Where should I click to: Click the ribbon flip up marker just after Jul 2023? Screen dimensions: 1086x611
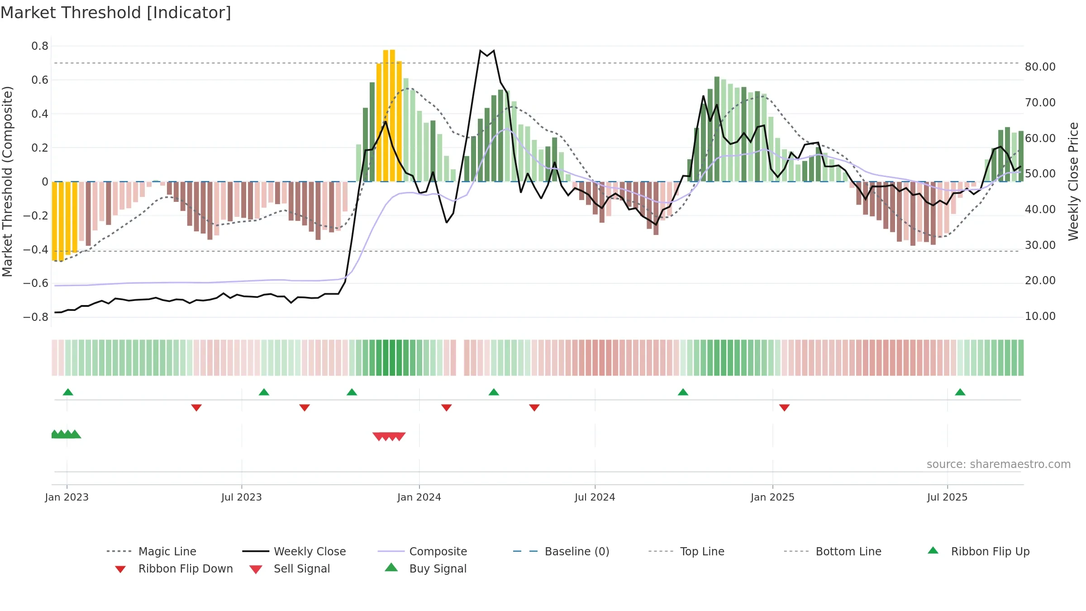(264, 392)
